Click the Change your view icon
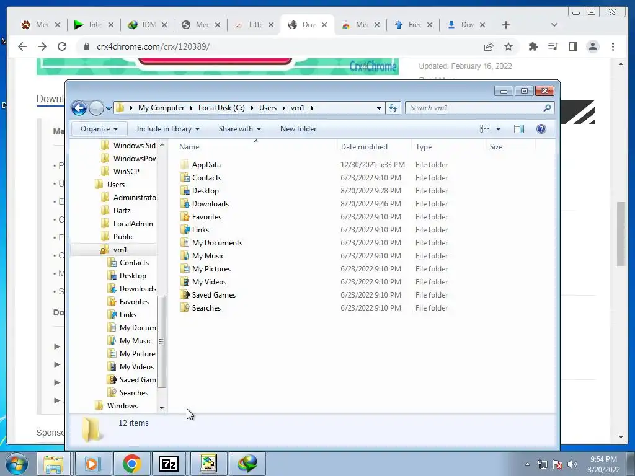The width and height of the screenshot is (635, 476). tap(485, 129)
